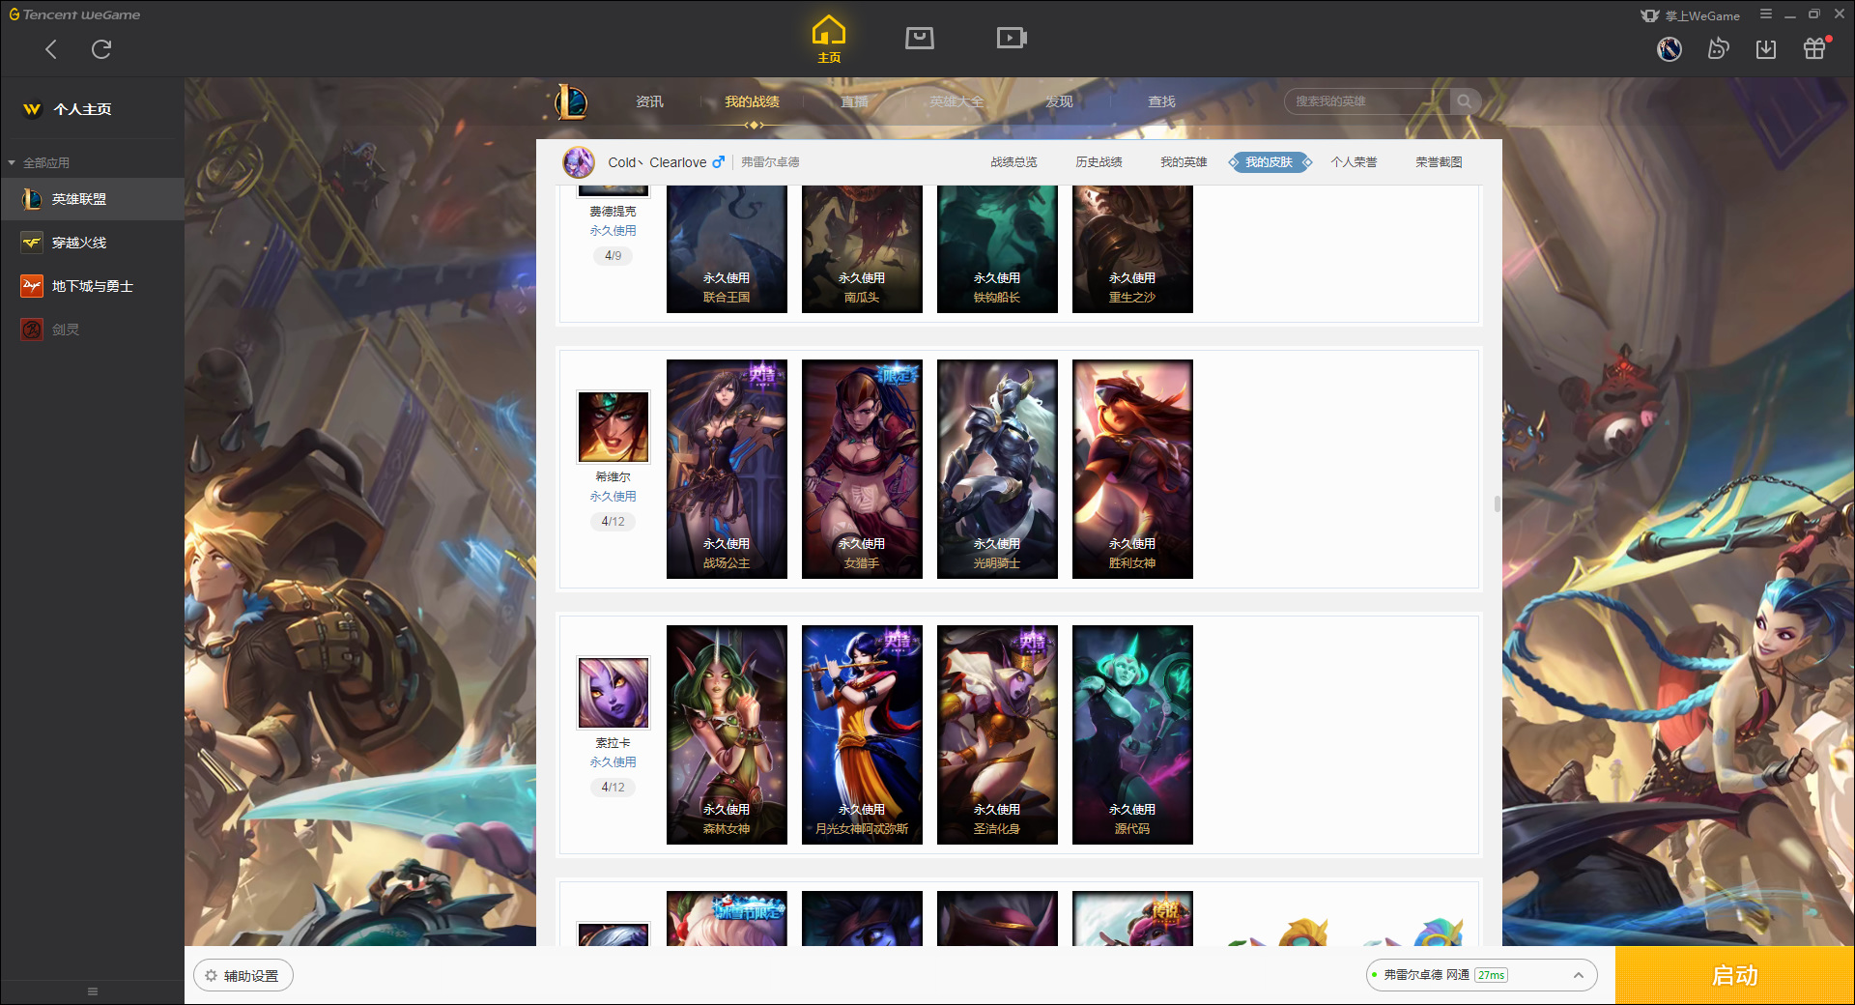Open the 源代码 skin card
The height and width of the screenshot is (1005, 1855).
(x=1132, y=734)
